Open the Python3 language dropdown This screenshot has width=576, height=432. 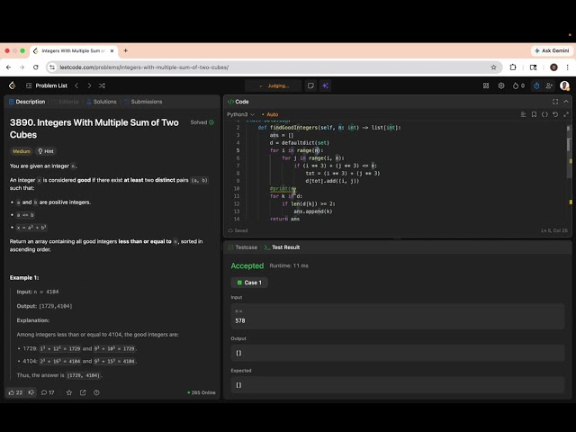pos(240,114)
